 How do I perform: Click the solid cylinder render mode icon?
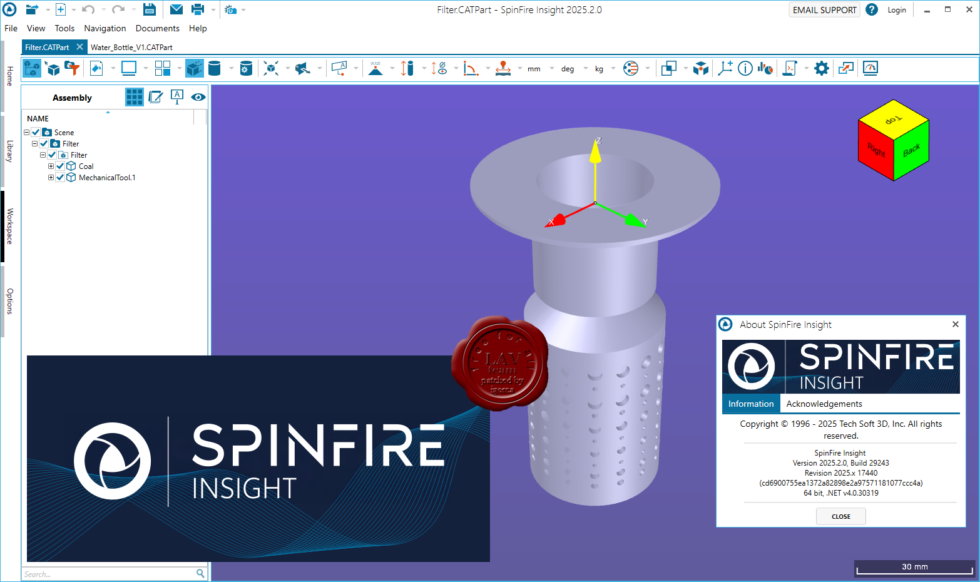tap(214, 68)
